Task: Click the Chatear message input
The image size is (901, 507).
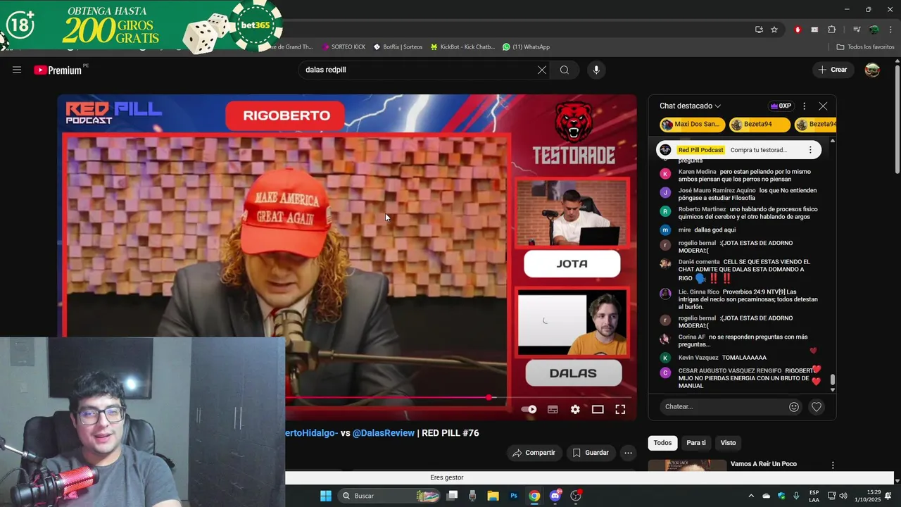Action: pos(723,406)
